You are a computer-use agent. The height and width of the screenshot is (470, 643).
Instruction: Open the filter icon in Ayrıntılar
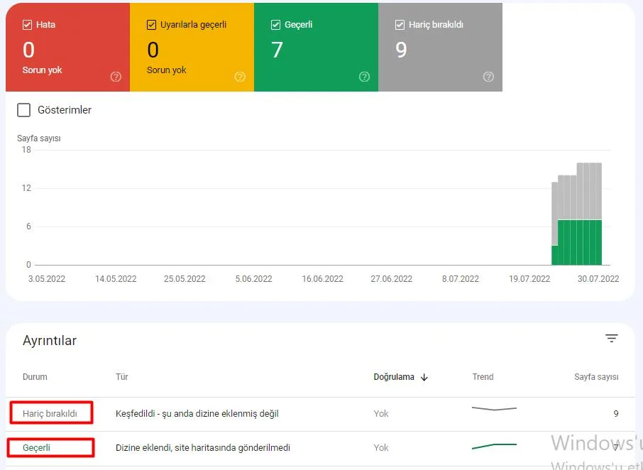(612, 339)
